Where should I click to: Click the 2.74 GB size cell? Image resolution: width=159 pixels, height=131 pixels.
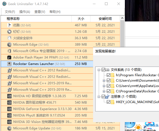(81, 51)
